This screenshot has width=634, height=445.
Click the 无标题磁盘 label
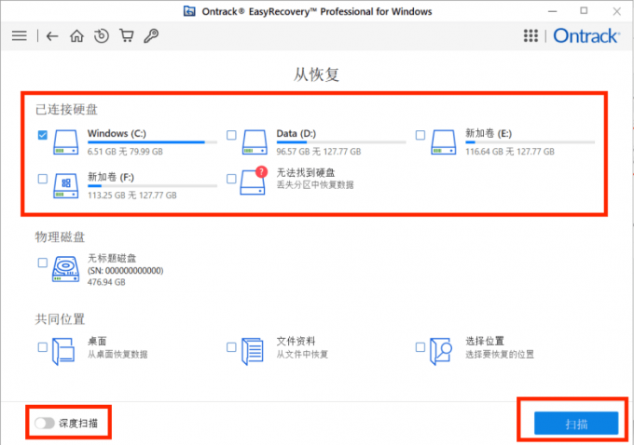pyautogui.click(x=112, y=258)
